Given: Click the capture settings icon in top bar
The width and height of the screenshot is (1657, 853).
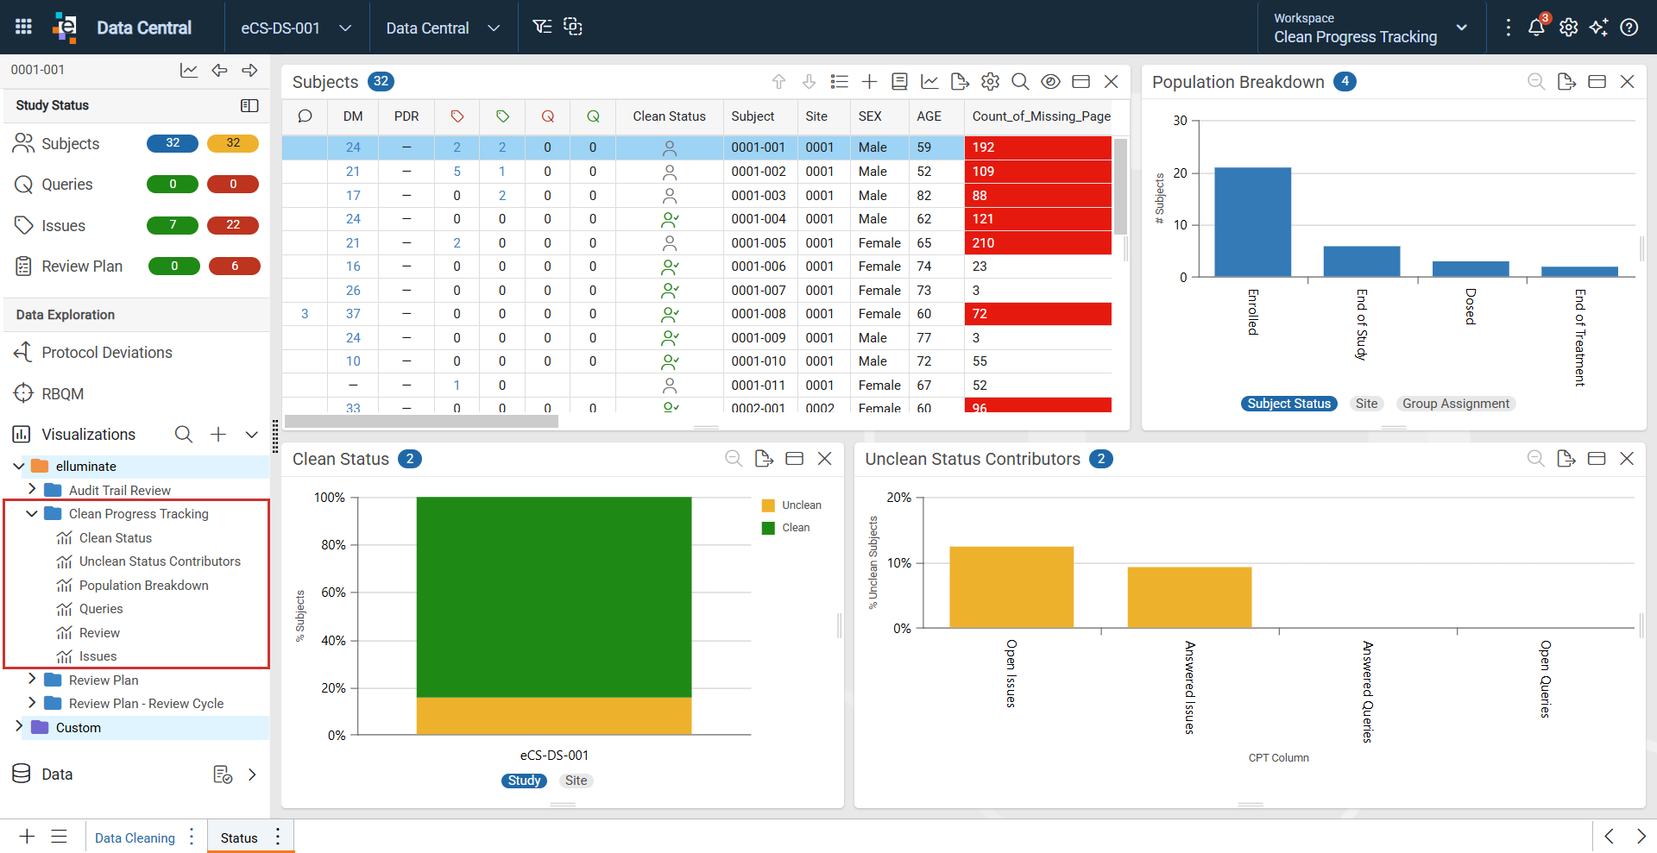Looking at the screenshot, I should 572,27.
